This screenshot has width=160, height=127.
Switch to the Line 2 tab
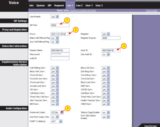(x=79, y=6)
